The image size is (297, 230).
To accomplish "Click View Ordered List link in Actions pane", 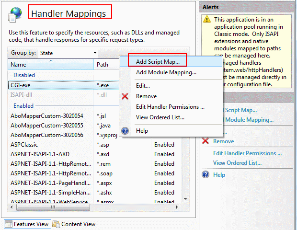I will point(237,163).
